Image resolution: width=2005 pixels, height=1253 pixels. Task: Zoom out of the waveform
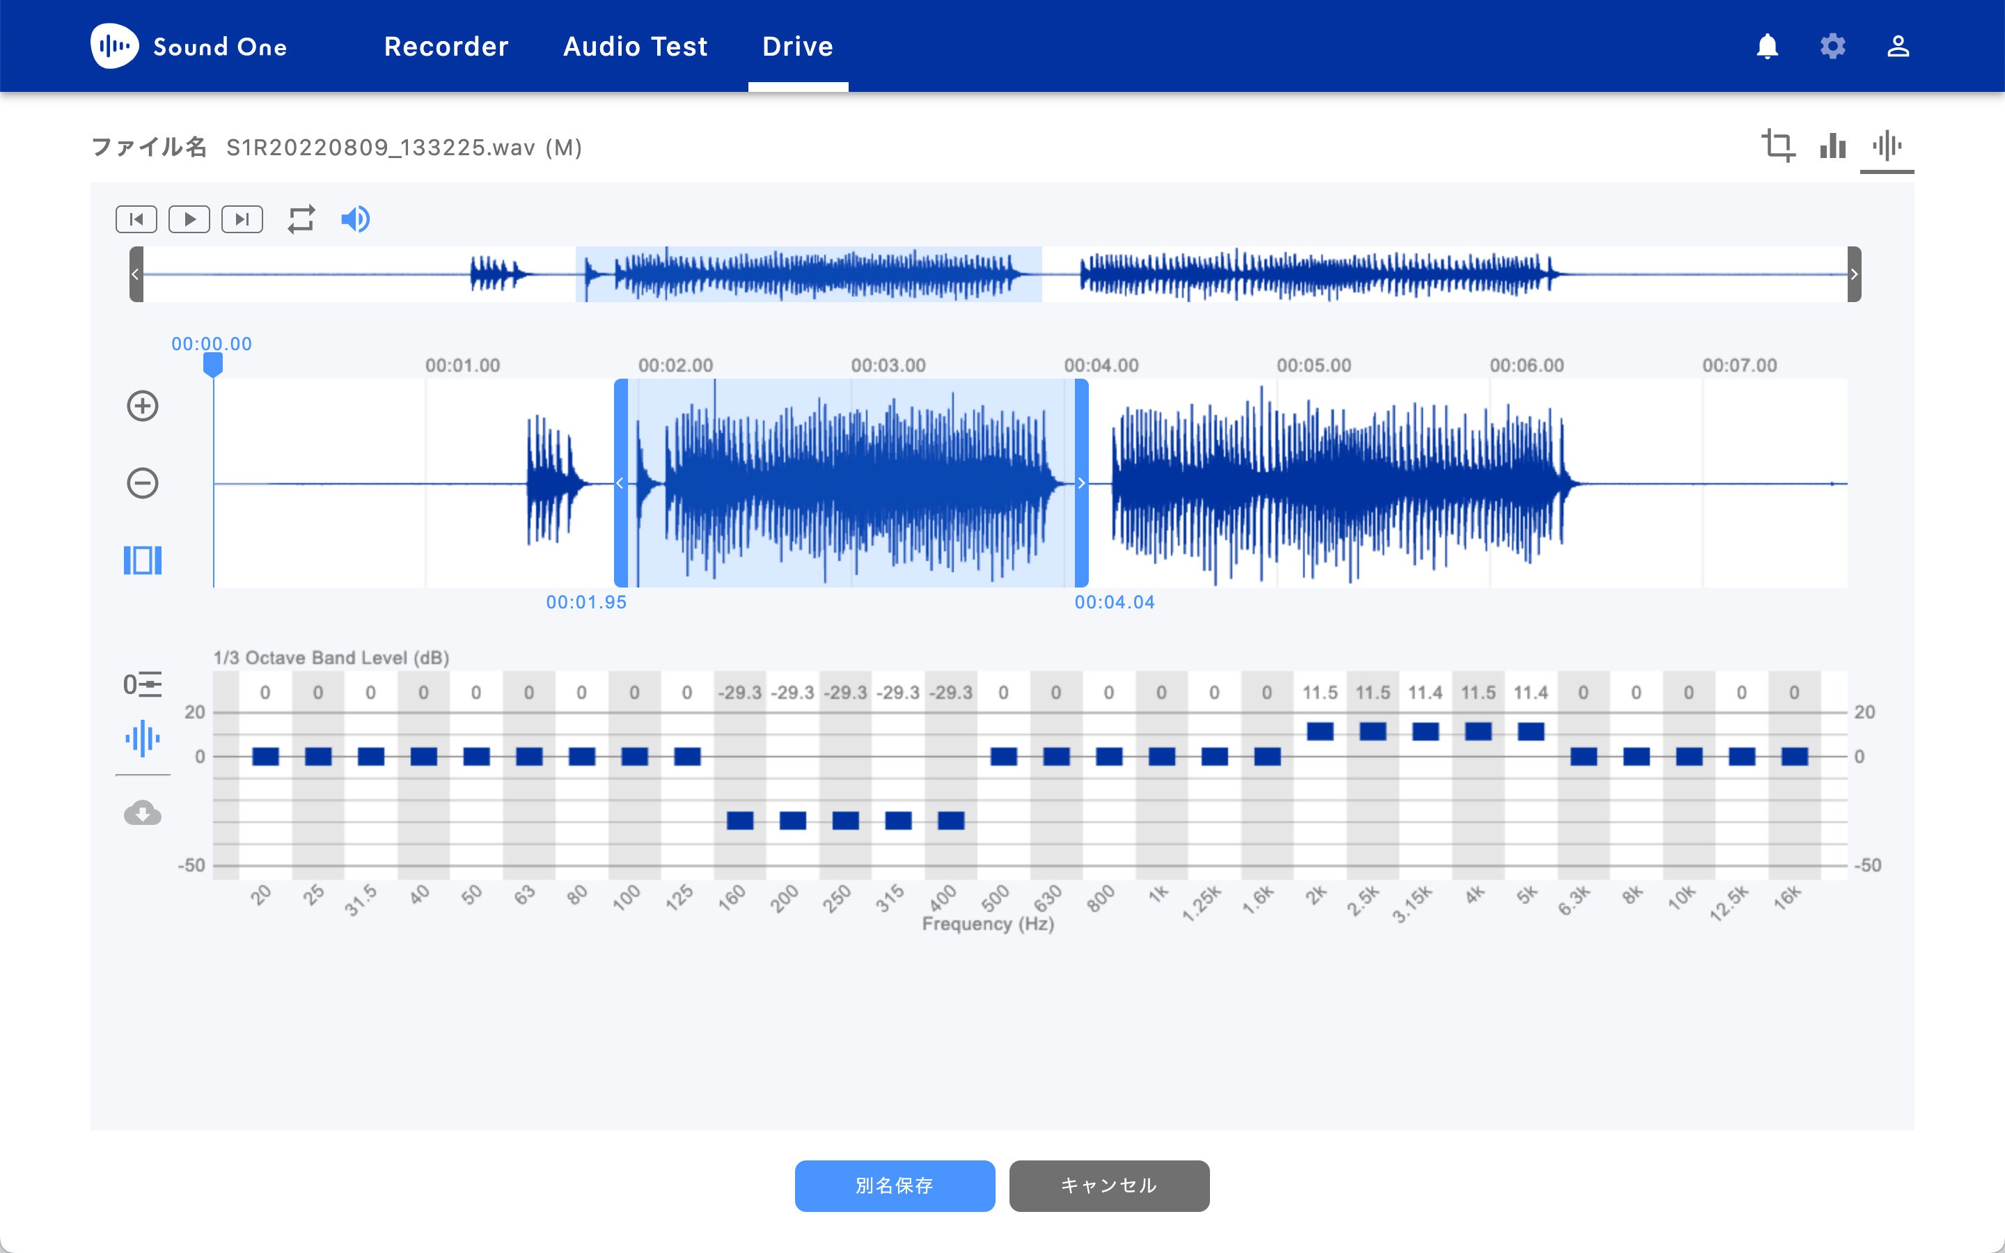click(x=143, y=483)
